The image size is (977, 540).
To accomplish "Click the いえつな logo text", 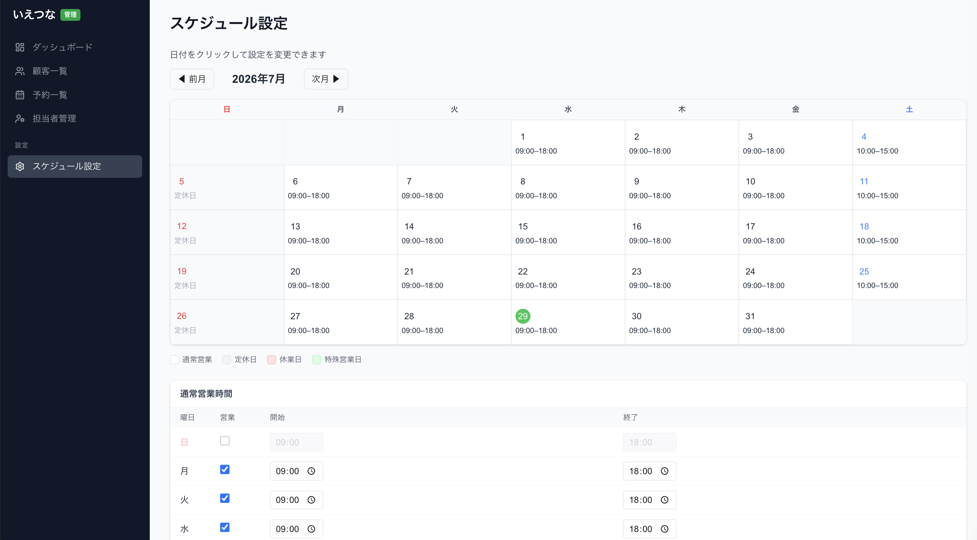I will click(34, 15).
